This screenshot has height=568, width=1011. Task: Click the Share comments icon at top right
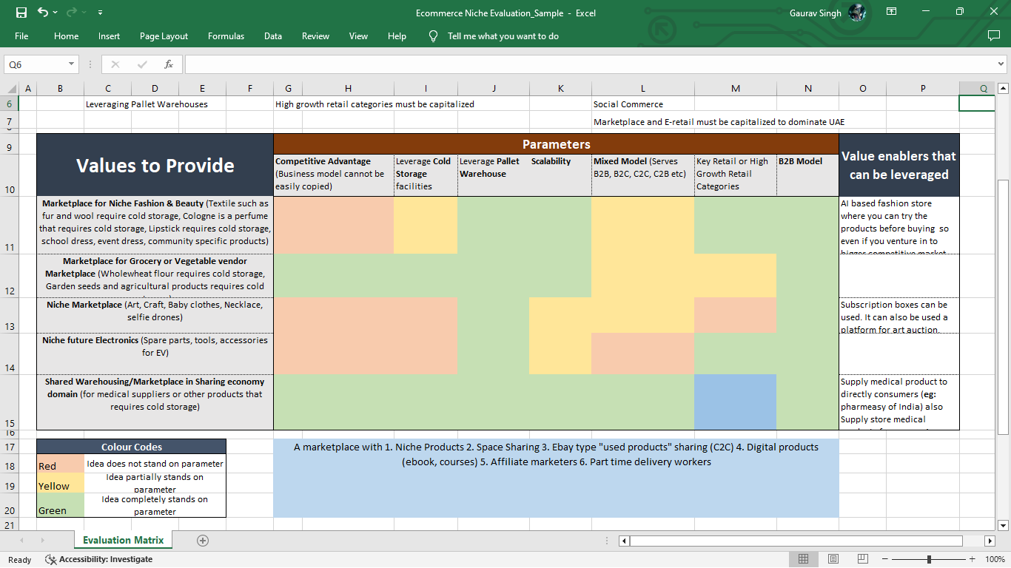(x=994, y=35)
